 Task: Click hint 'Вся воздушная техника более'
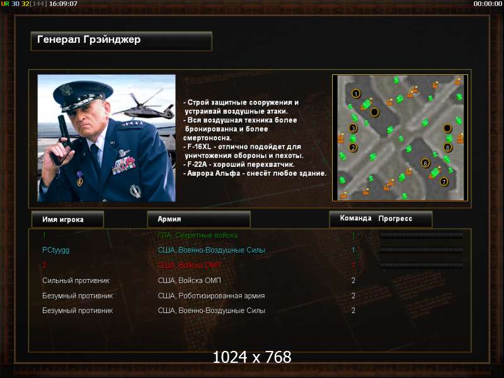(240, 120)
